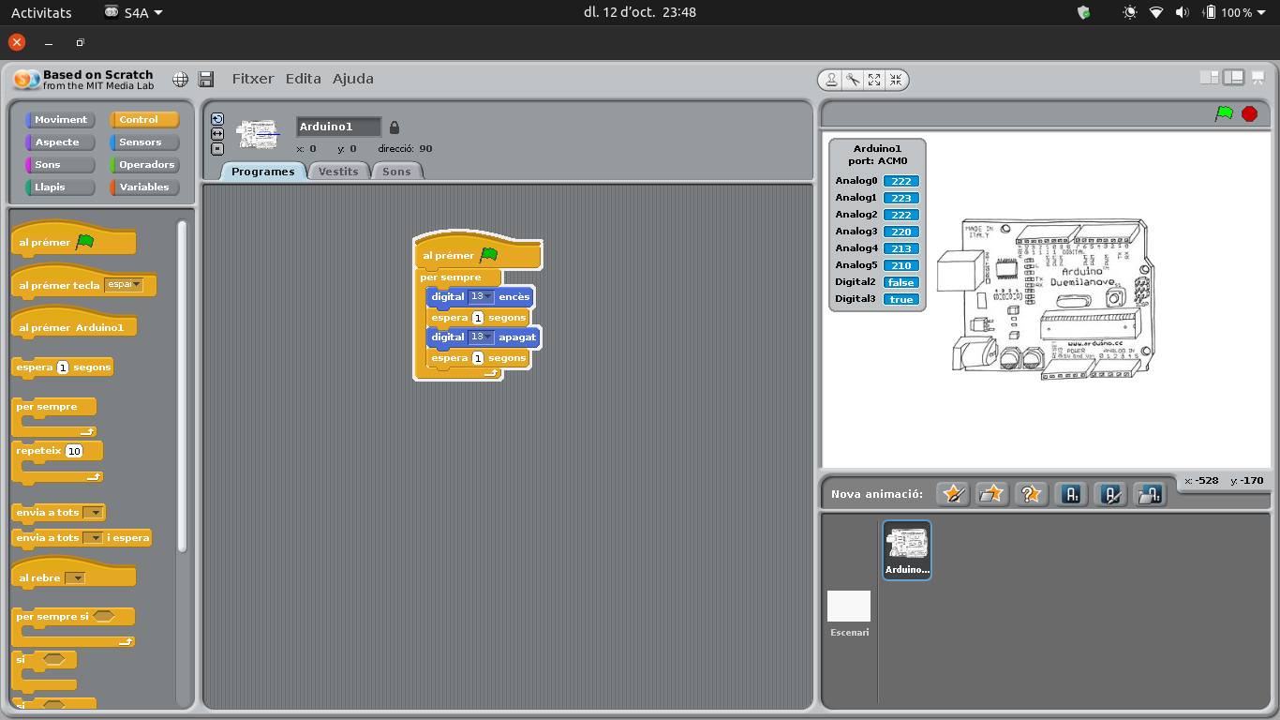Screen dimensions: 1280x720
Task: Select the scissors delete tool
Action: [853, 80]
